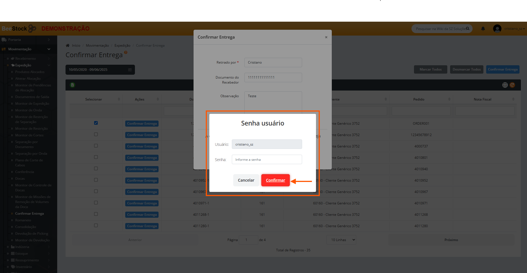The width and height of the screenshot is (527, 273).
Task: Uncheck the checkbox for order ORDER001
Action: tap(96, 123)
